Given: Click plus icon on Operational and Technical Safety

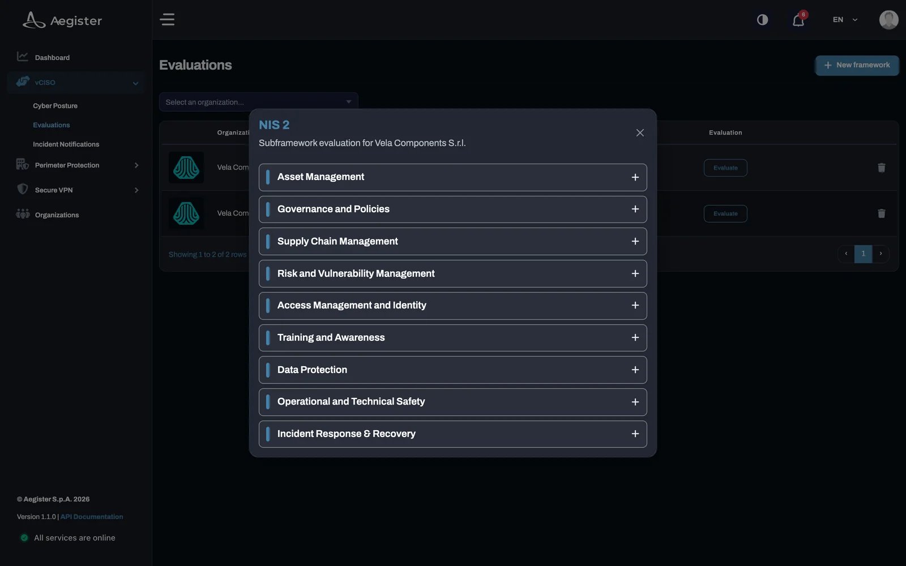Looking at the screenshot, I should 635,402.
